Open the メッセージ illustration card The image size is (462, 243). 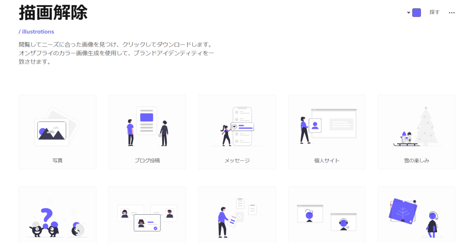click(237, 132)
